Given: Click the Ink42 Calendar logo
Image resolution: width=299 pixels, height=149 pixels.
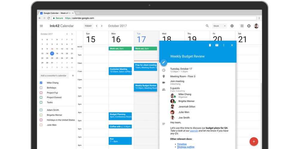Looking at the screenshot, I should pyautogui.click(x=62, y=26).
